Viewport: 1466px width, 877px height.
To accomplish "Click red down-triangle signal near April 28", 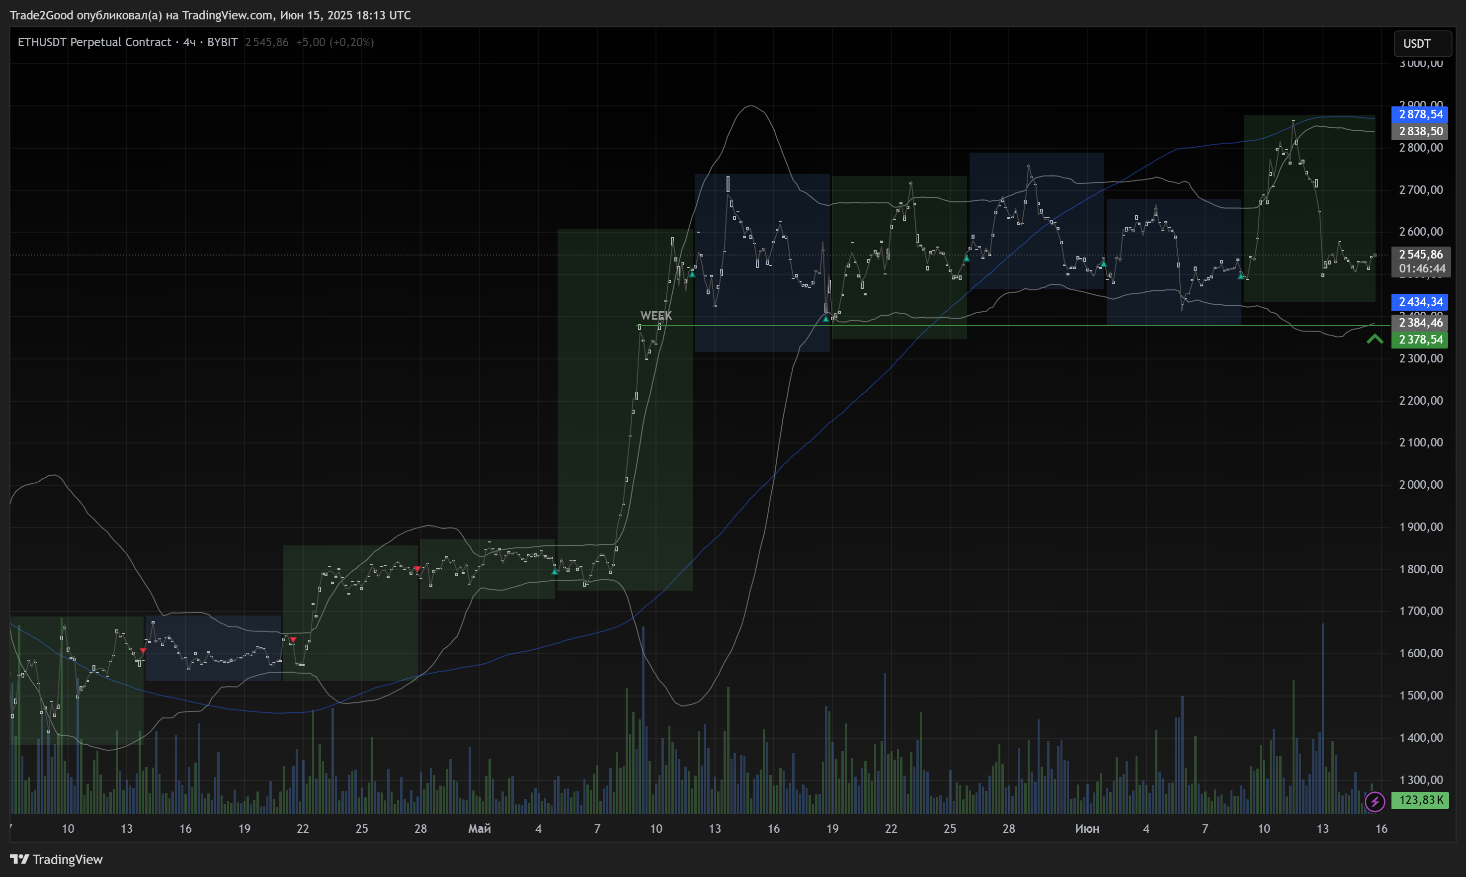I will [417, 569].
